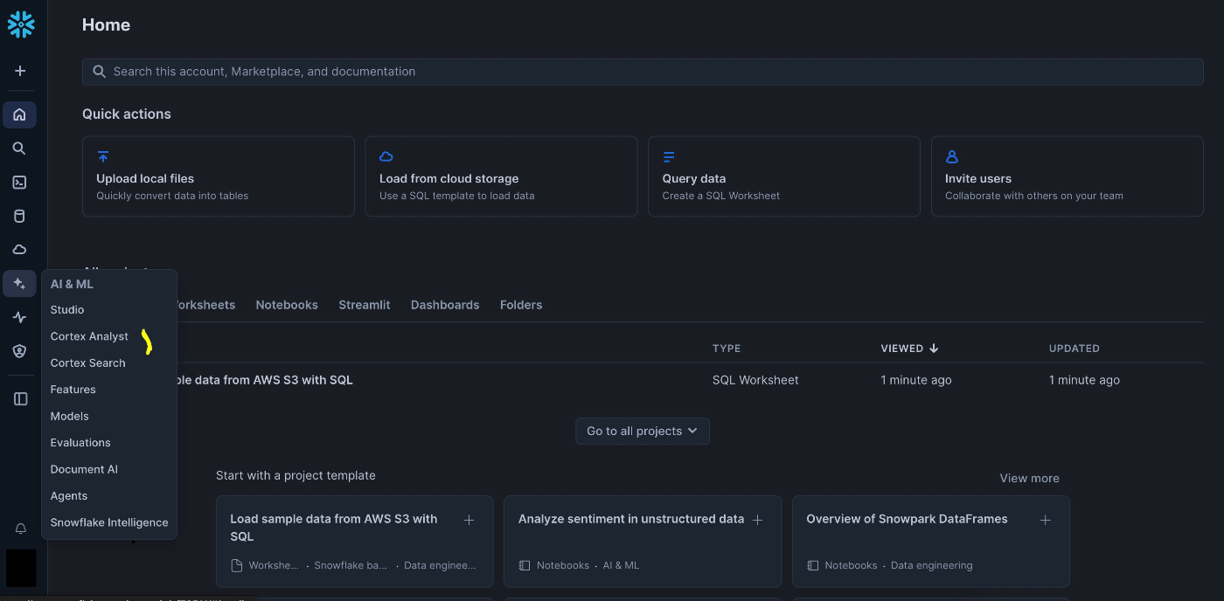1224x601 pixels.
Task: Click the SQL Worksheet type cell
Action: tap(755, 380)
